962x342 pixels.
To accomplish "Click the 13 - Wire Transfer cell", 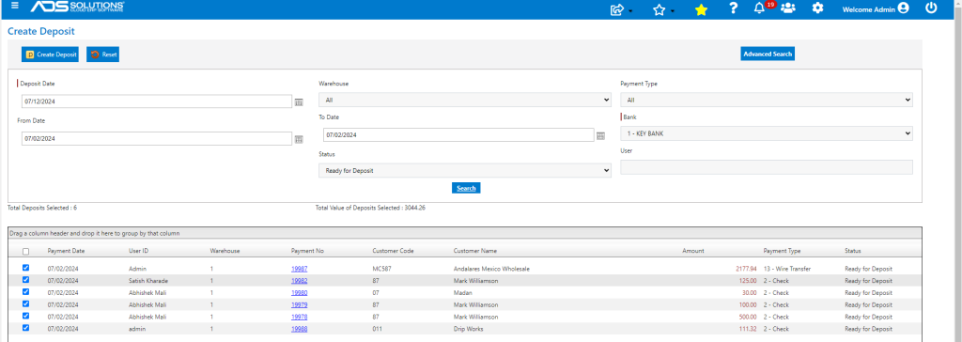I will coord(787,269).
